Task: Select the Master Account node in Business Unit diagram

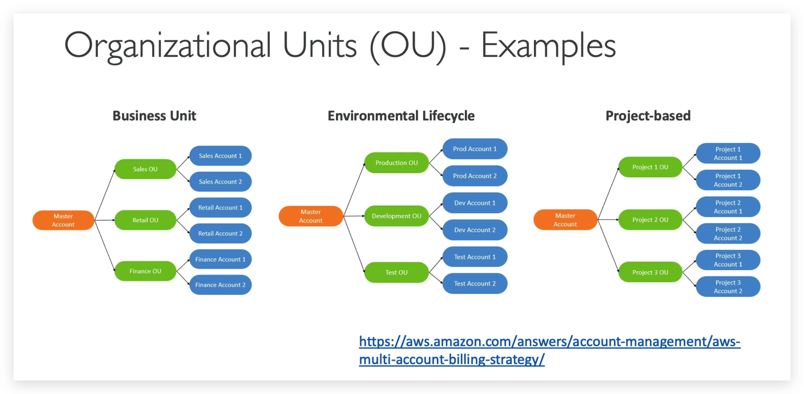Action: pos(63,220)
